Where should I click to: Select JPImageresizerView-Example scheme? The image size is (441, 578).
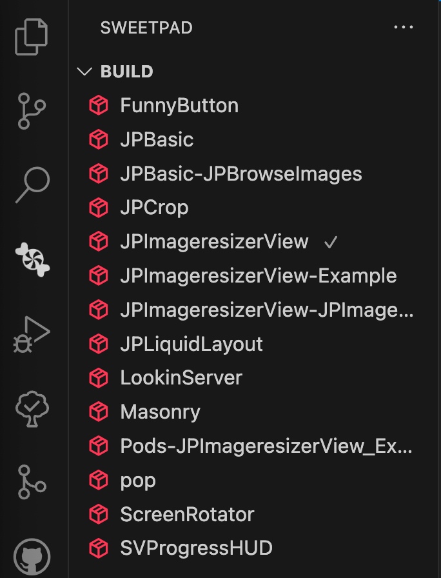258,276
